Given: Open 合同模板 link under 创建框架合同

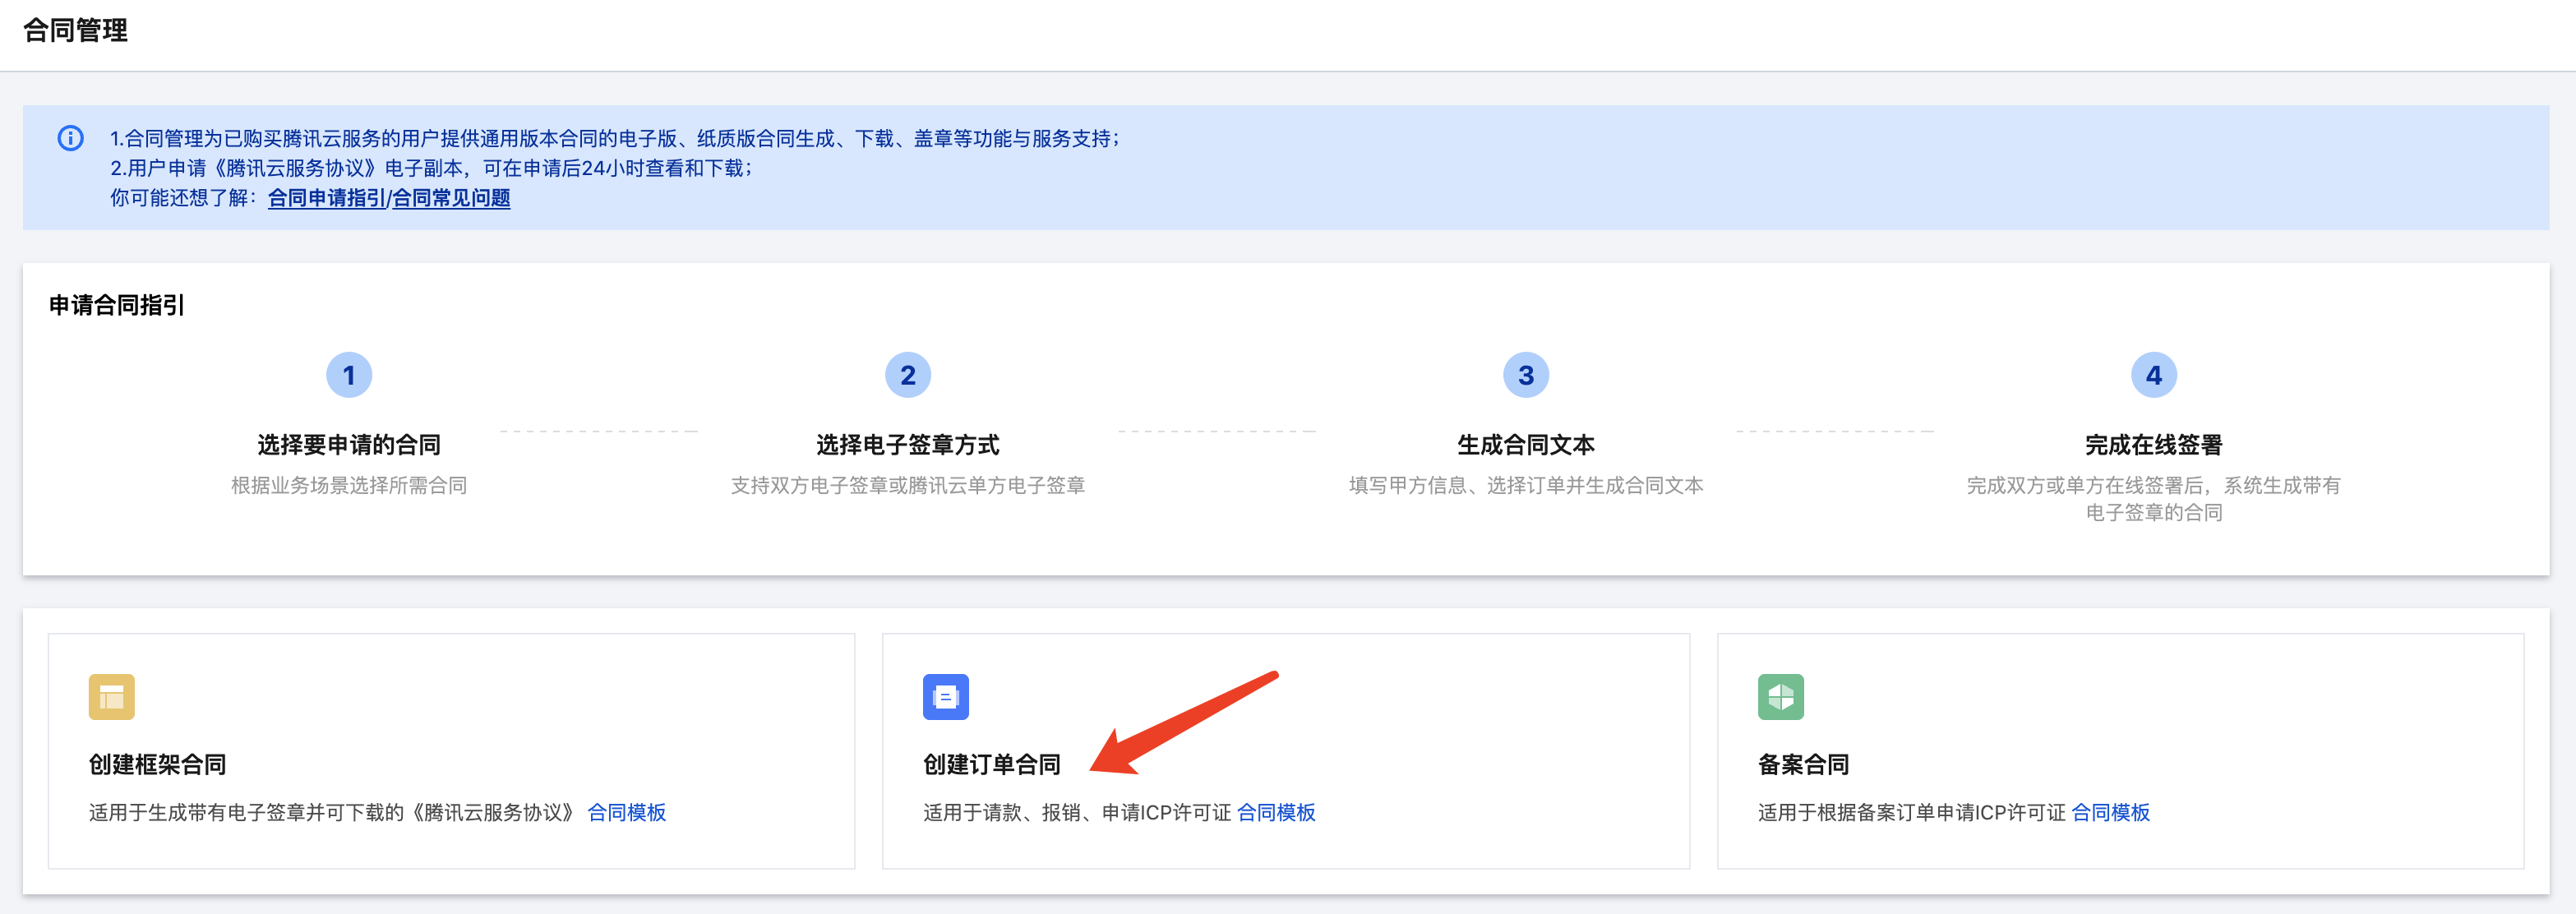Looking at the screenshot, I should (x=626, y=812).
